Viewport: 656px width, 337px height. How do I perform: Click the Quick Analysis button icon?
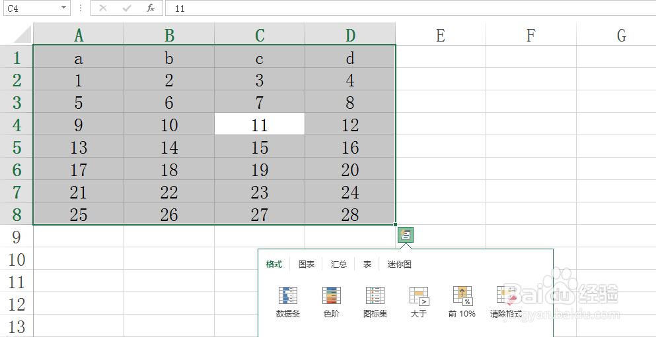point(406,235)
